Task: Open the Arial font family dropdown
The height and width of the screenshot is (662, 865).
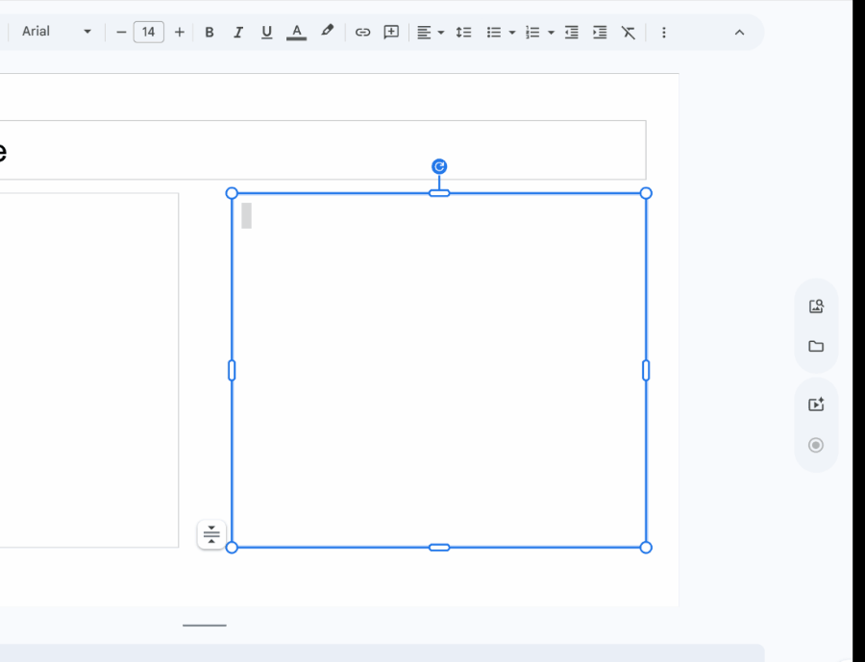Action: 55,32
